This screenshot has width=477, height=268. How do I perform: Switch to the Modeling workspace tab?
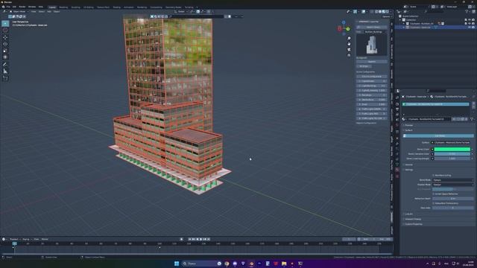pos(63,7)
